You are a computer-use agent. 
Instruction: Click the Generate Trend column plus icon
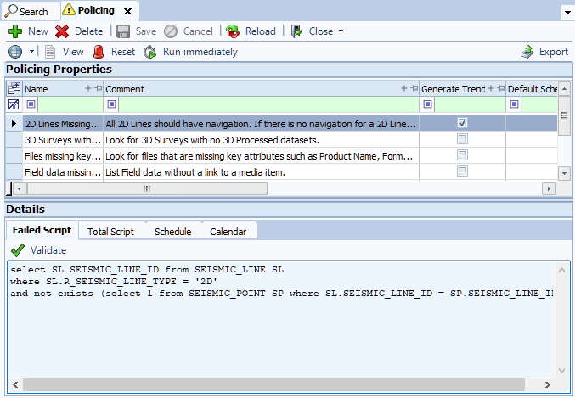491,88
